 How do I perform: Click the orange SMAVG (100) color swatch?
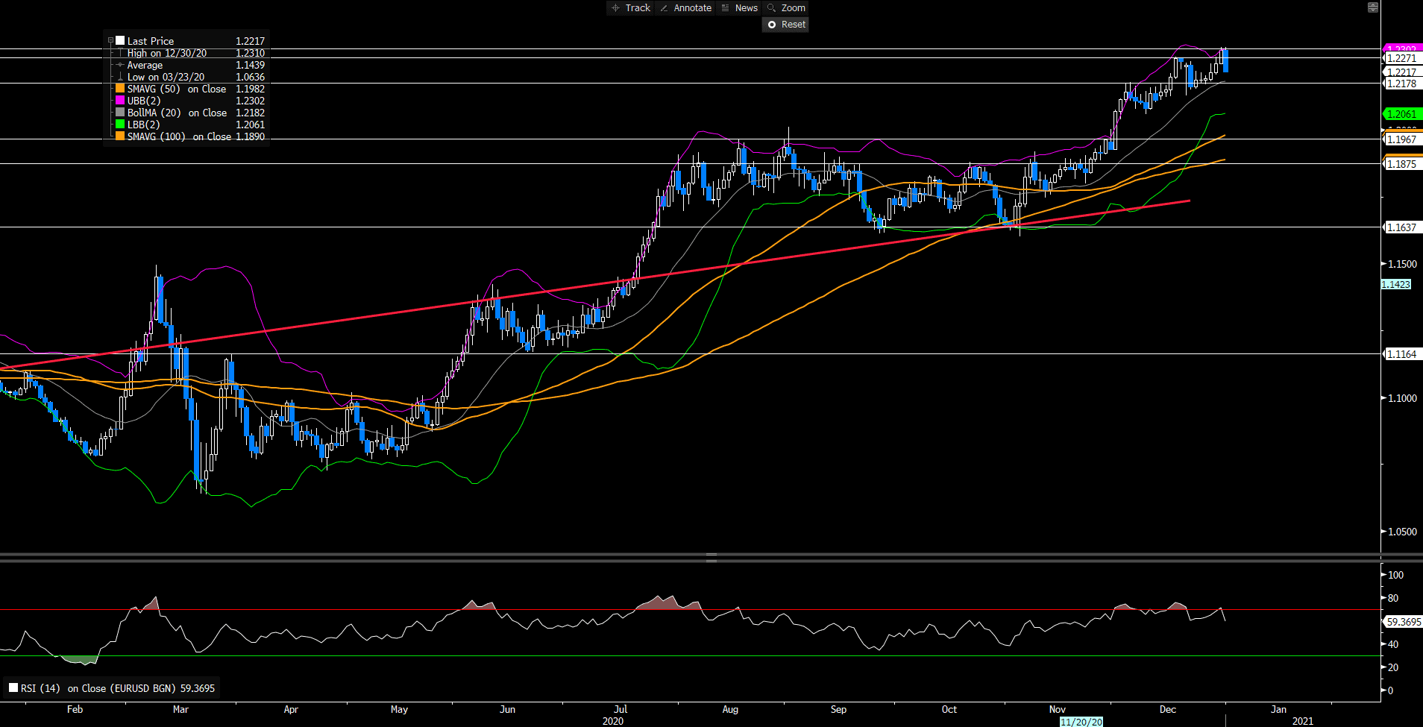coord(120,136)
